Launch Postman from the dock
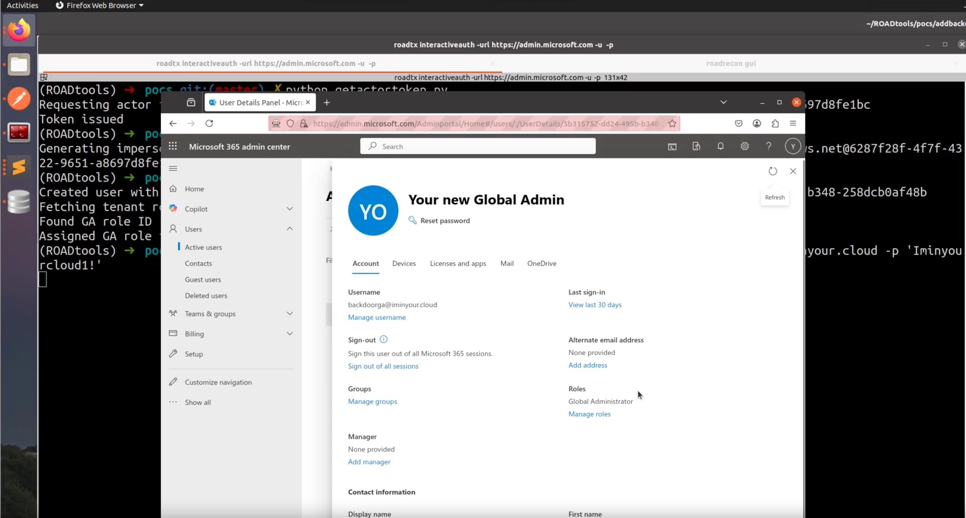This screenshot has width=966, height=518. (x=19, y=98)
